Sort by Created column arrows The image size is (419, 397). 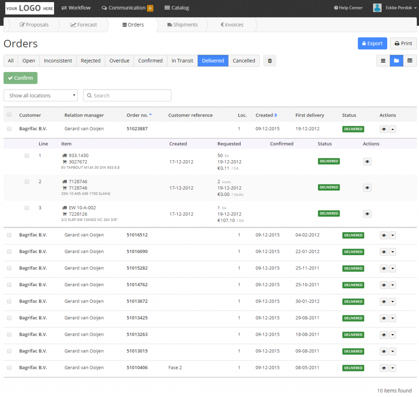click(276, 115)
